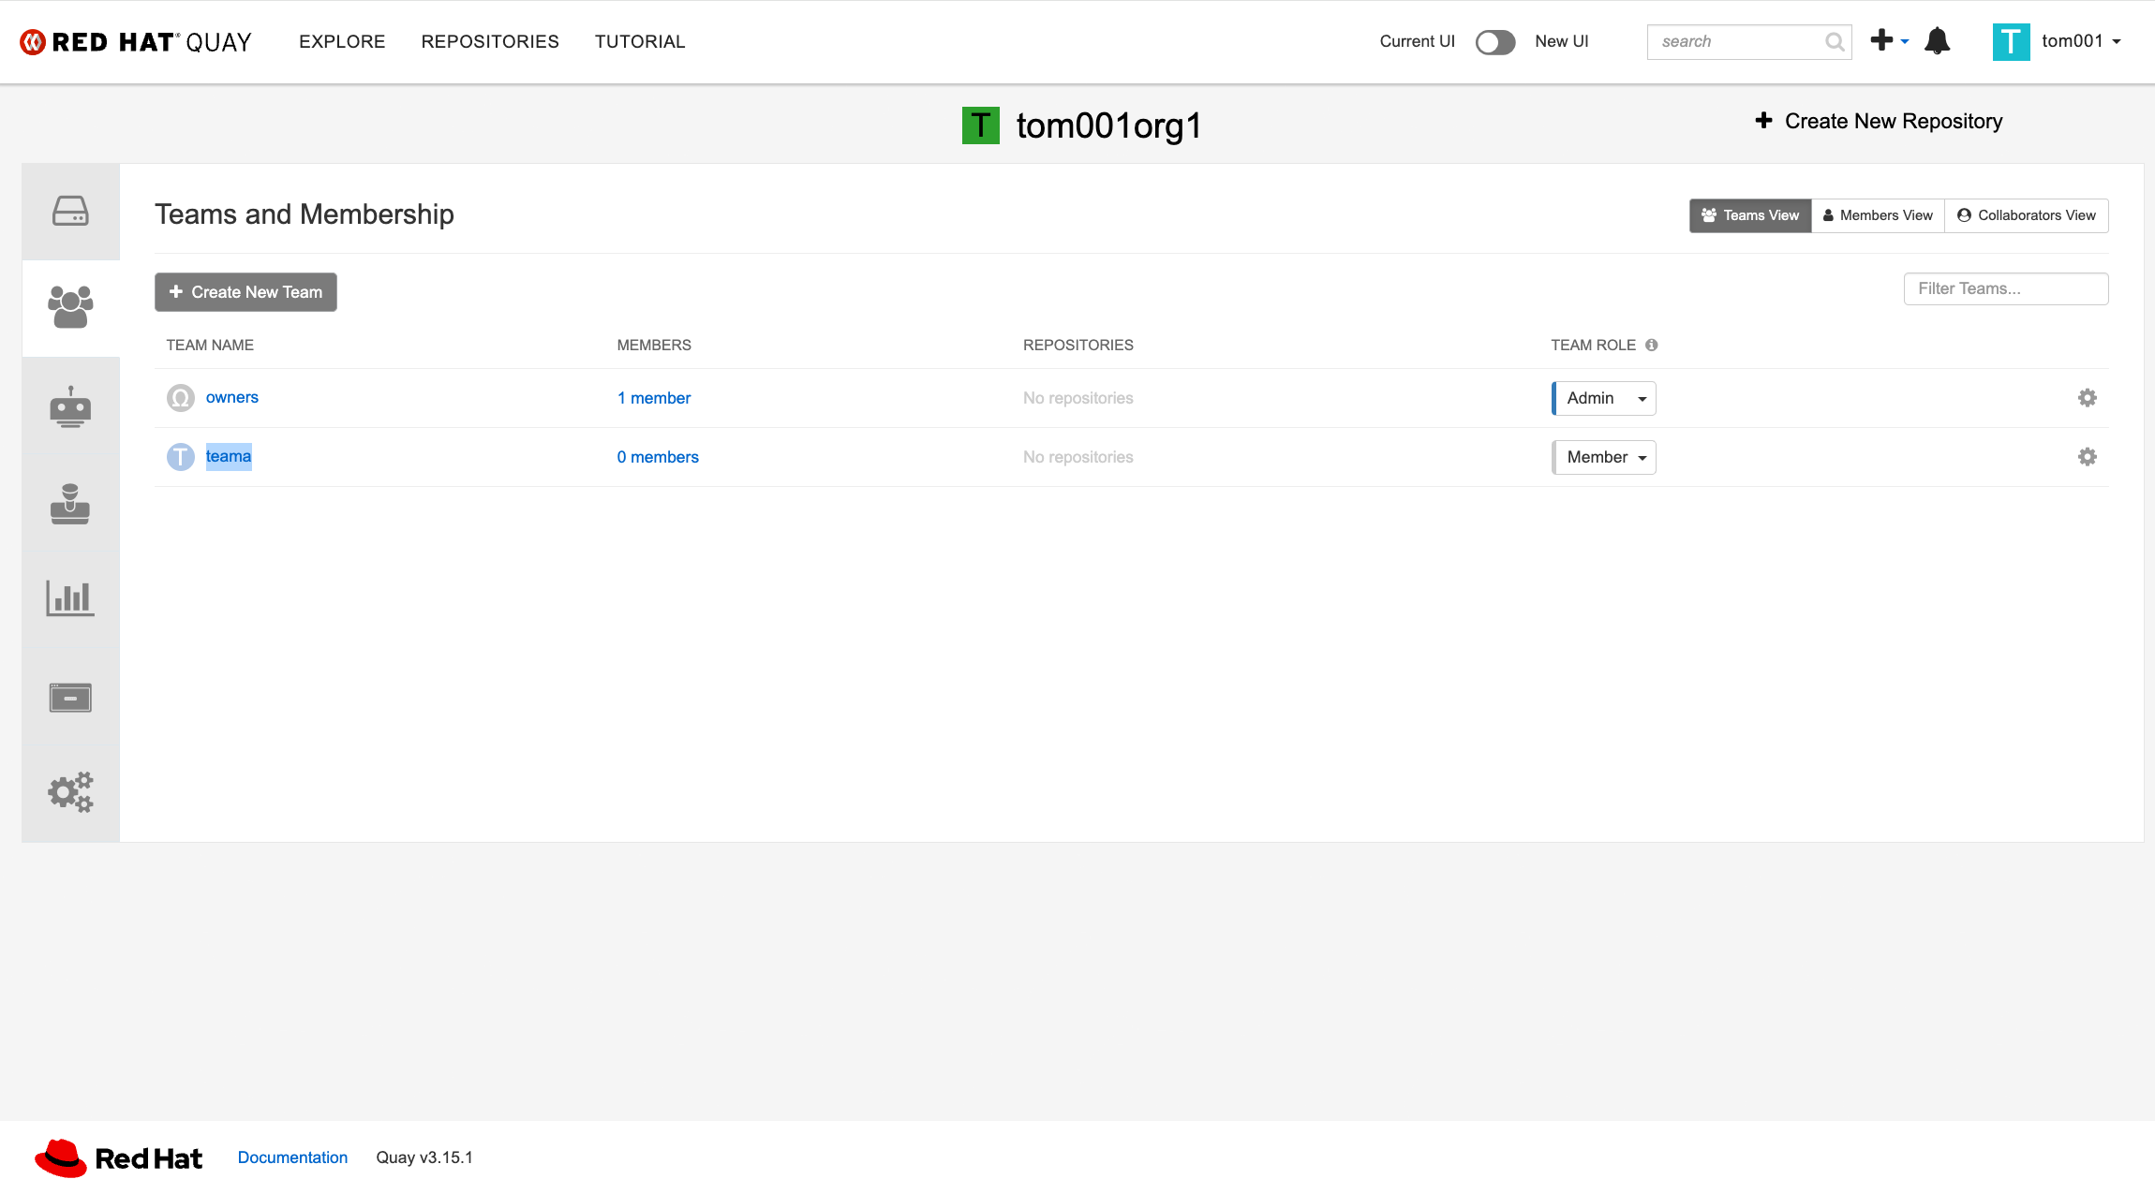Click Create New Team button
Viewport: 2155px width, 1179px height.
pyautogui.click(x=245, y=292)
